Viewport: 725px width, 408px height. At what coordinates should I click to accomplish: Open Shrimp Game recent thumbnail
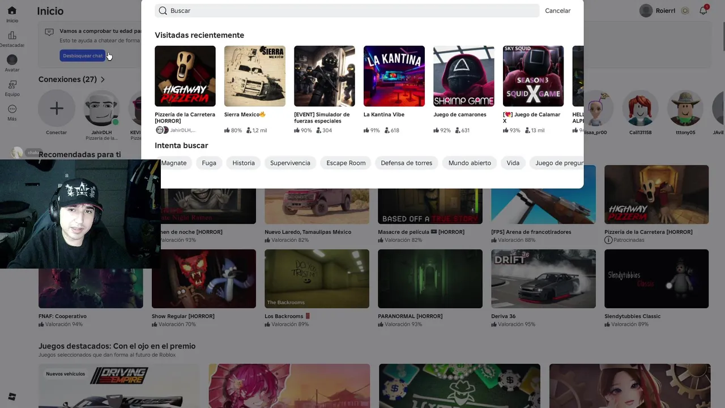(464, 76)
